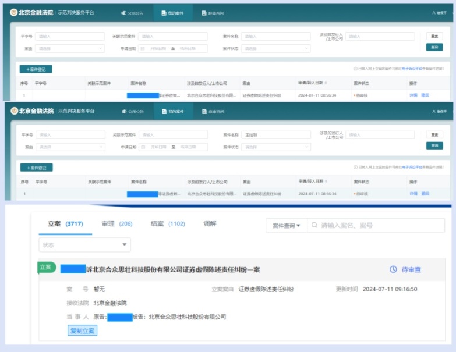This screenshot has width=456, height=352.
Task: Open the 公示公告 tab in middle panel
Action: (x=133, y=112)
